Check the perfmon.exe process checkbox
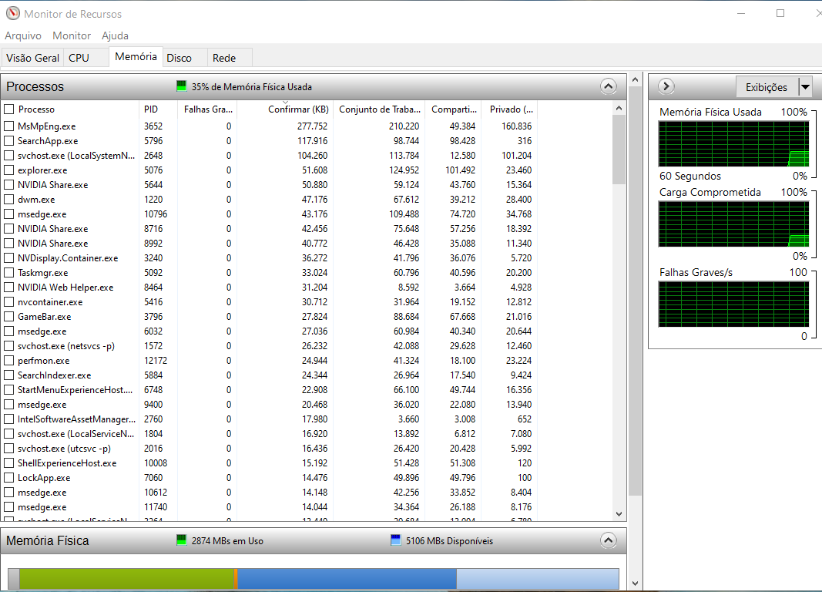Screen dimensions: 822x592 coord(9,361)
